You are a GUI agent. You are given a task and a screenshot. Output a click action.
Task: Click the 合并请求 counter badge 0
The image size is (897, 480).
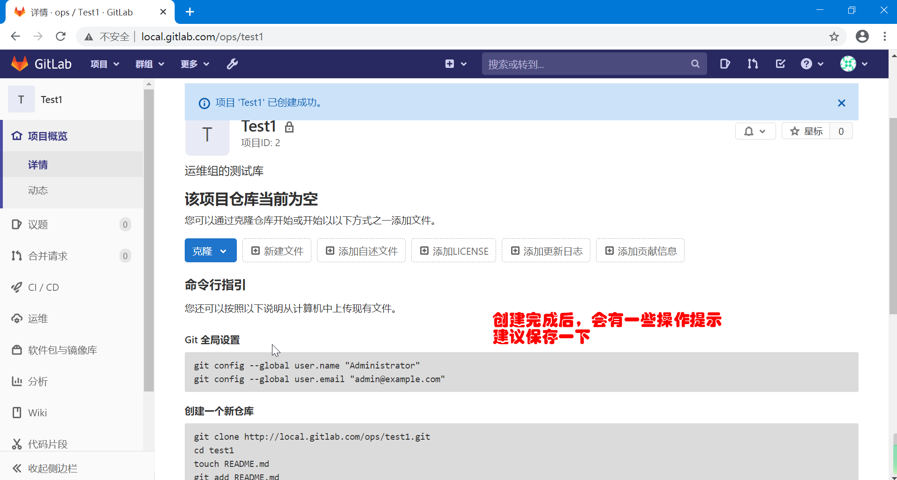click(125, 256)
